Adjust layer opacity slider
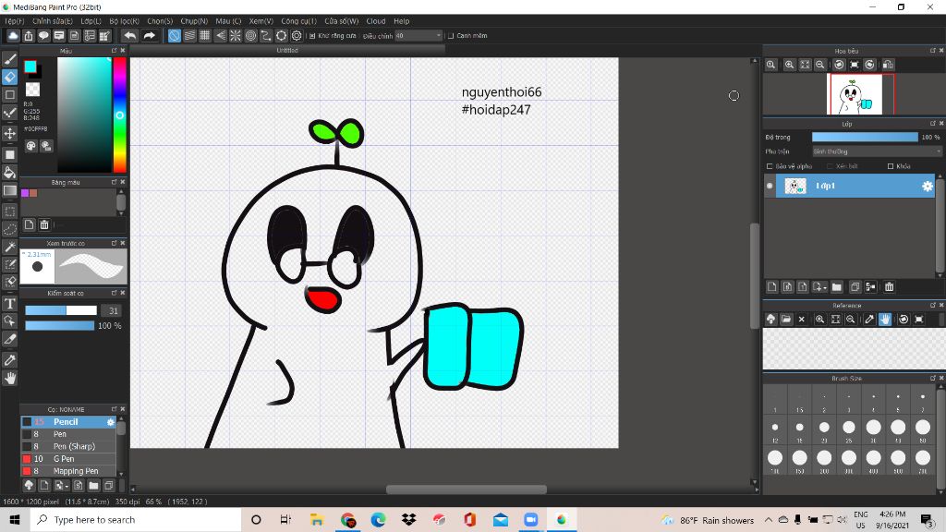946x532 pixels. click(x=865, y=137)
